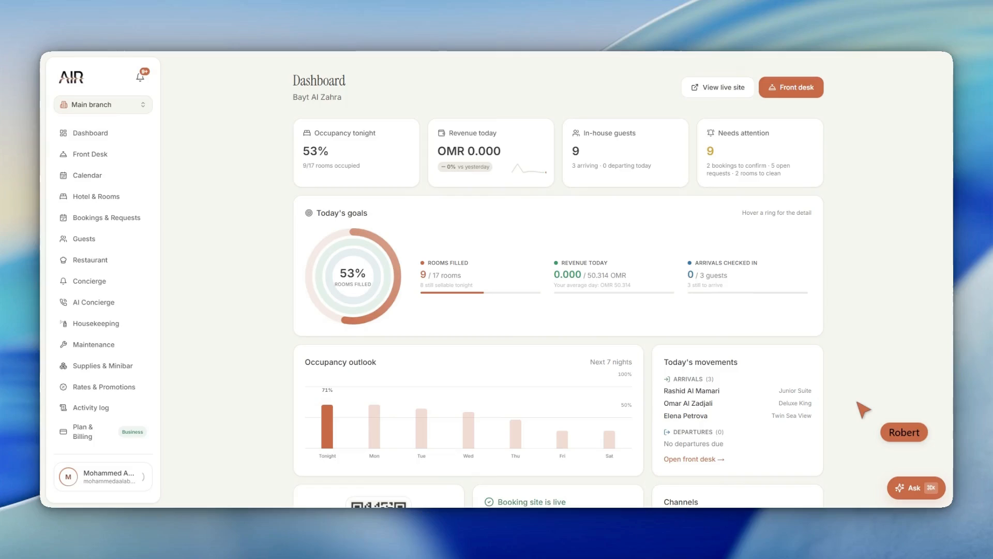Open the Occupancy tonight card

point(356,153)
